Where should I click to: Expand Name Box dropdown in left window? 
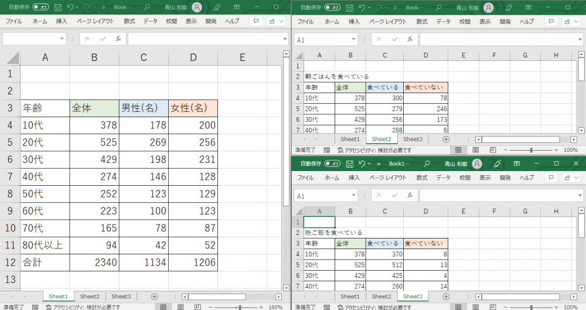coord(62,39)
